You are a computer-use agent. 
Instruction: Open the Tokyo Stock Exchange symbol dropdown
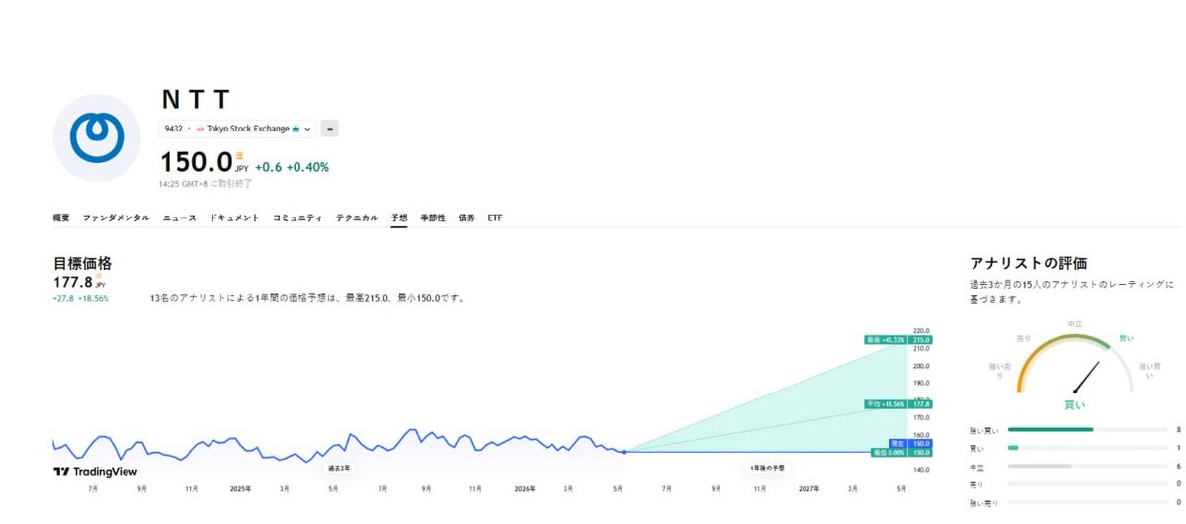point(237,129)
